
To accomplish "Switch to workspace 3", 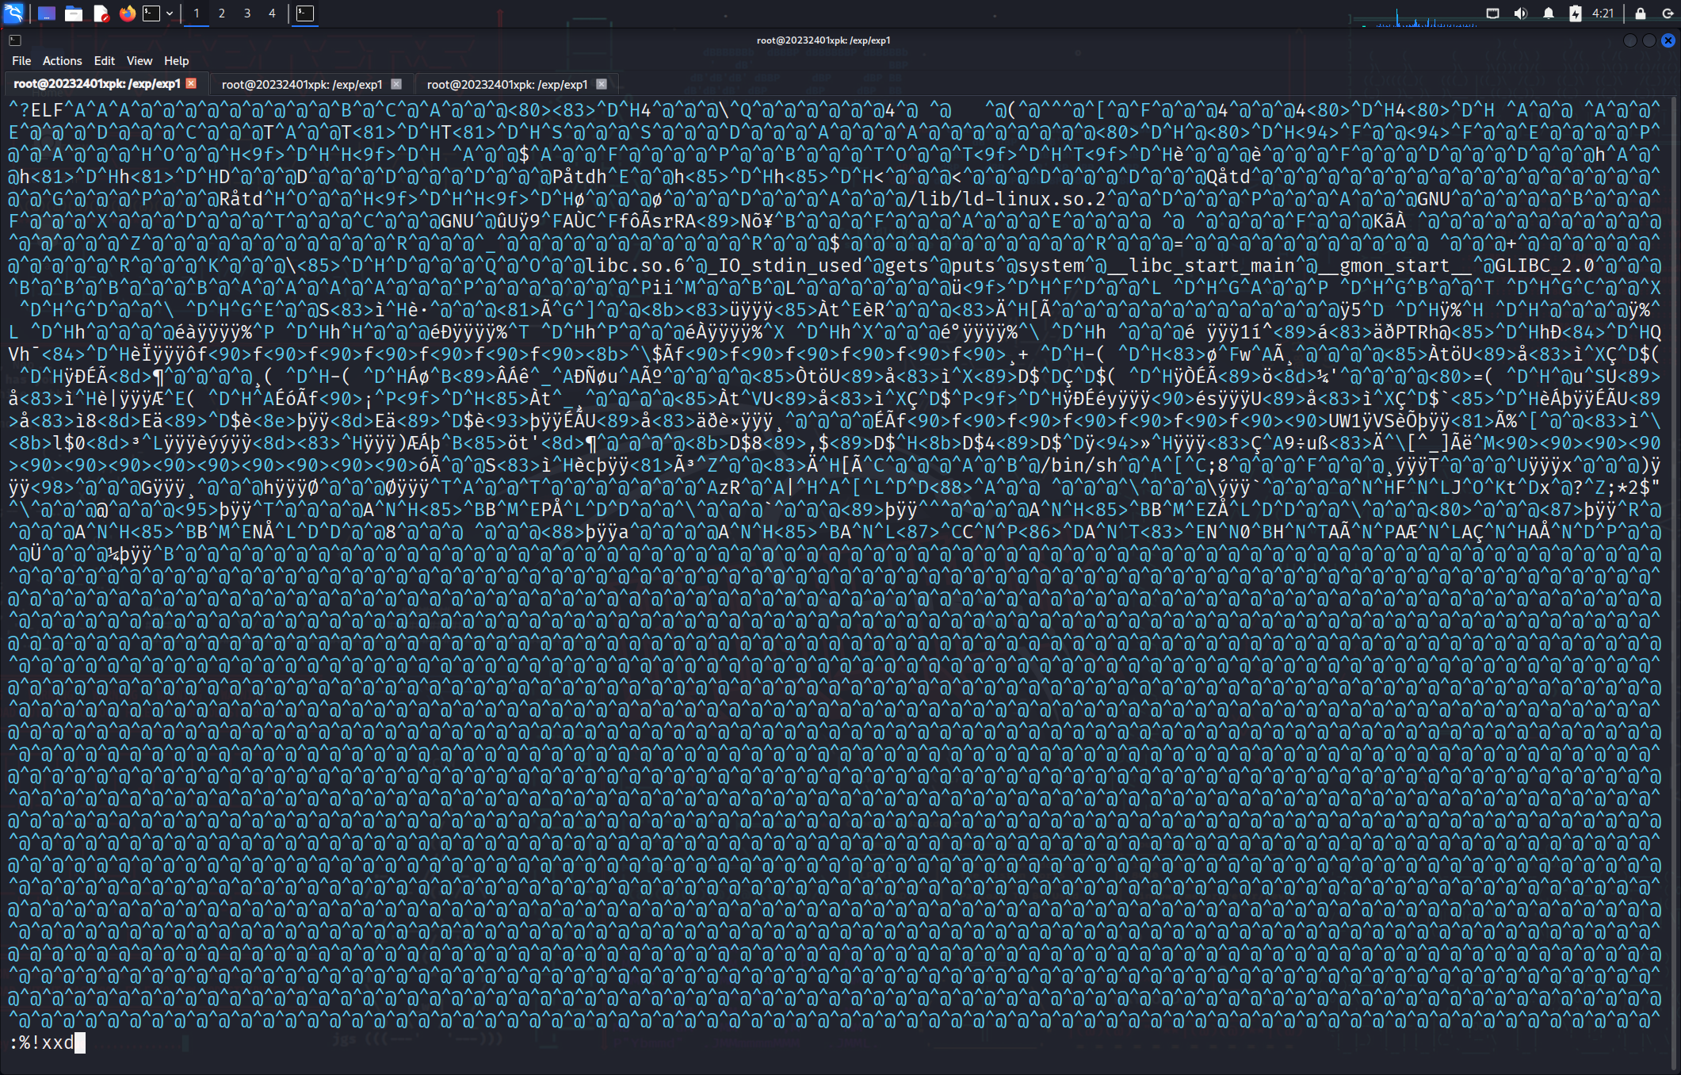I will pyautogui.click(x=247, y=13).
